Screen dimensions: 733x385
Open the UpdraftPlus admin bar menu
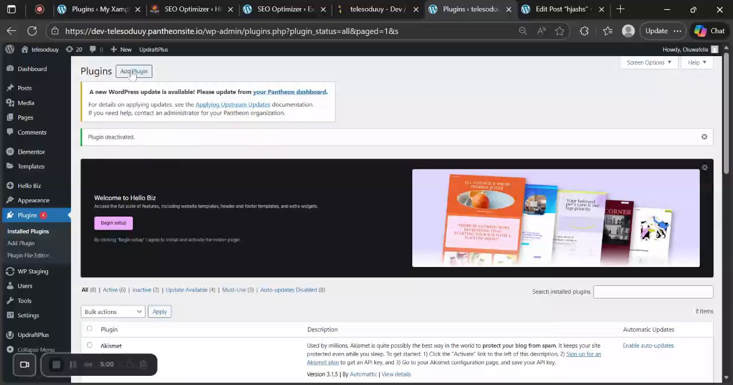coord(153,49)
